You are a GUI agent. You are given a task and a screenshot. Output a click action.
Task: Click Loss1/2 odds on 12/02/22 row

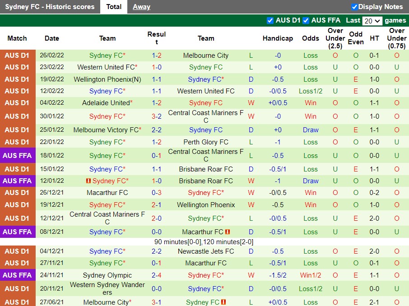(311, 91)
